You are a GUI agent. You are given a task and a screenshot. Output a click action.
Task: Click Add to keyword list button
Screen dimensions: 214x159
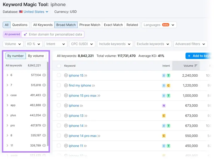(199, 56)
